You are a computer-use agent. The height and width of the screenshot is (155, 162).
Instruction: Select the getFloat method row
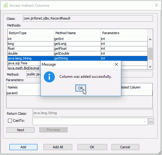click(x=77, y=49)
